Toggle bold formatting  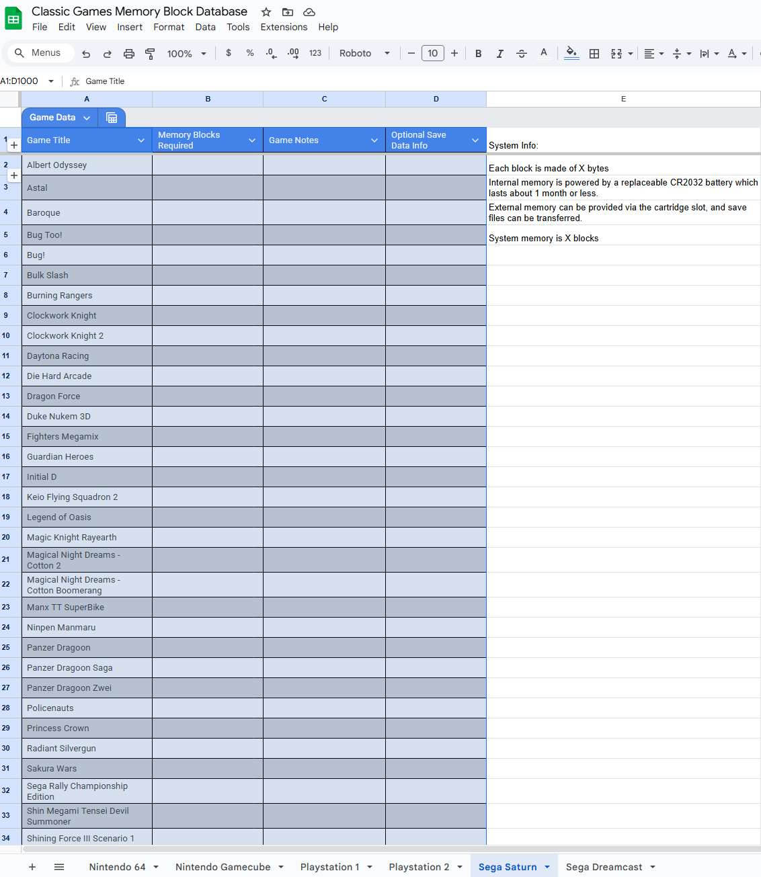[x=478, y=54]
